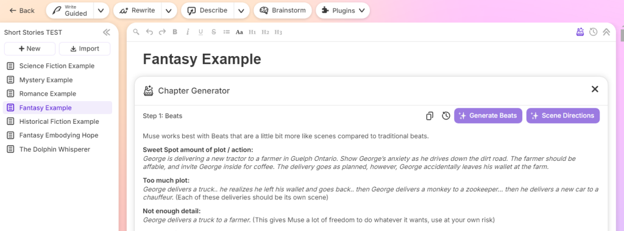Toggle bold formatting
The width and height of the screenshot is (624, 231).
tap(175, 32)
